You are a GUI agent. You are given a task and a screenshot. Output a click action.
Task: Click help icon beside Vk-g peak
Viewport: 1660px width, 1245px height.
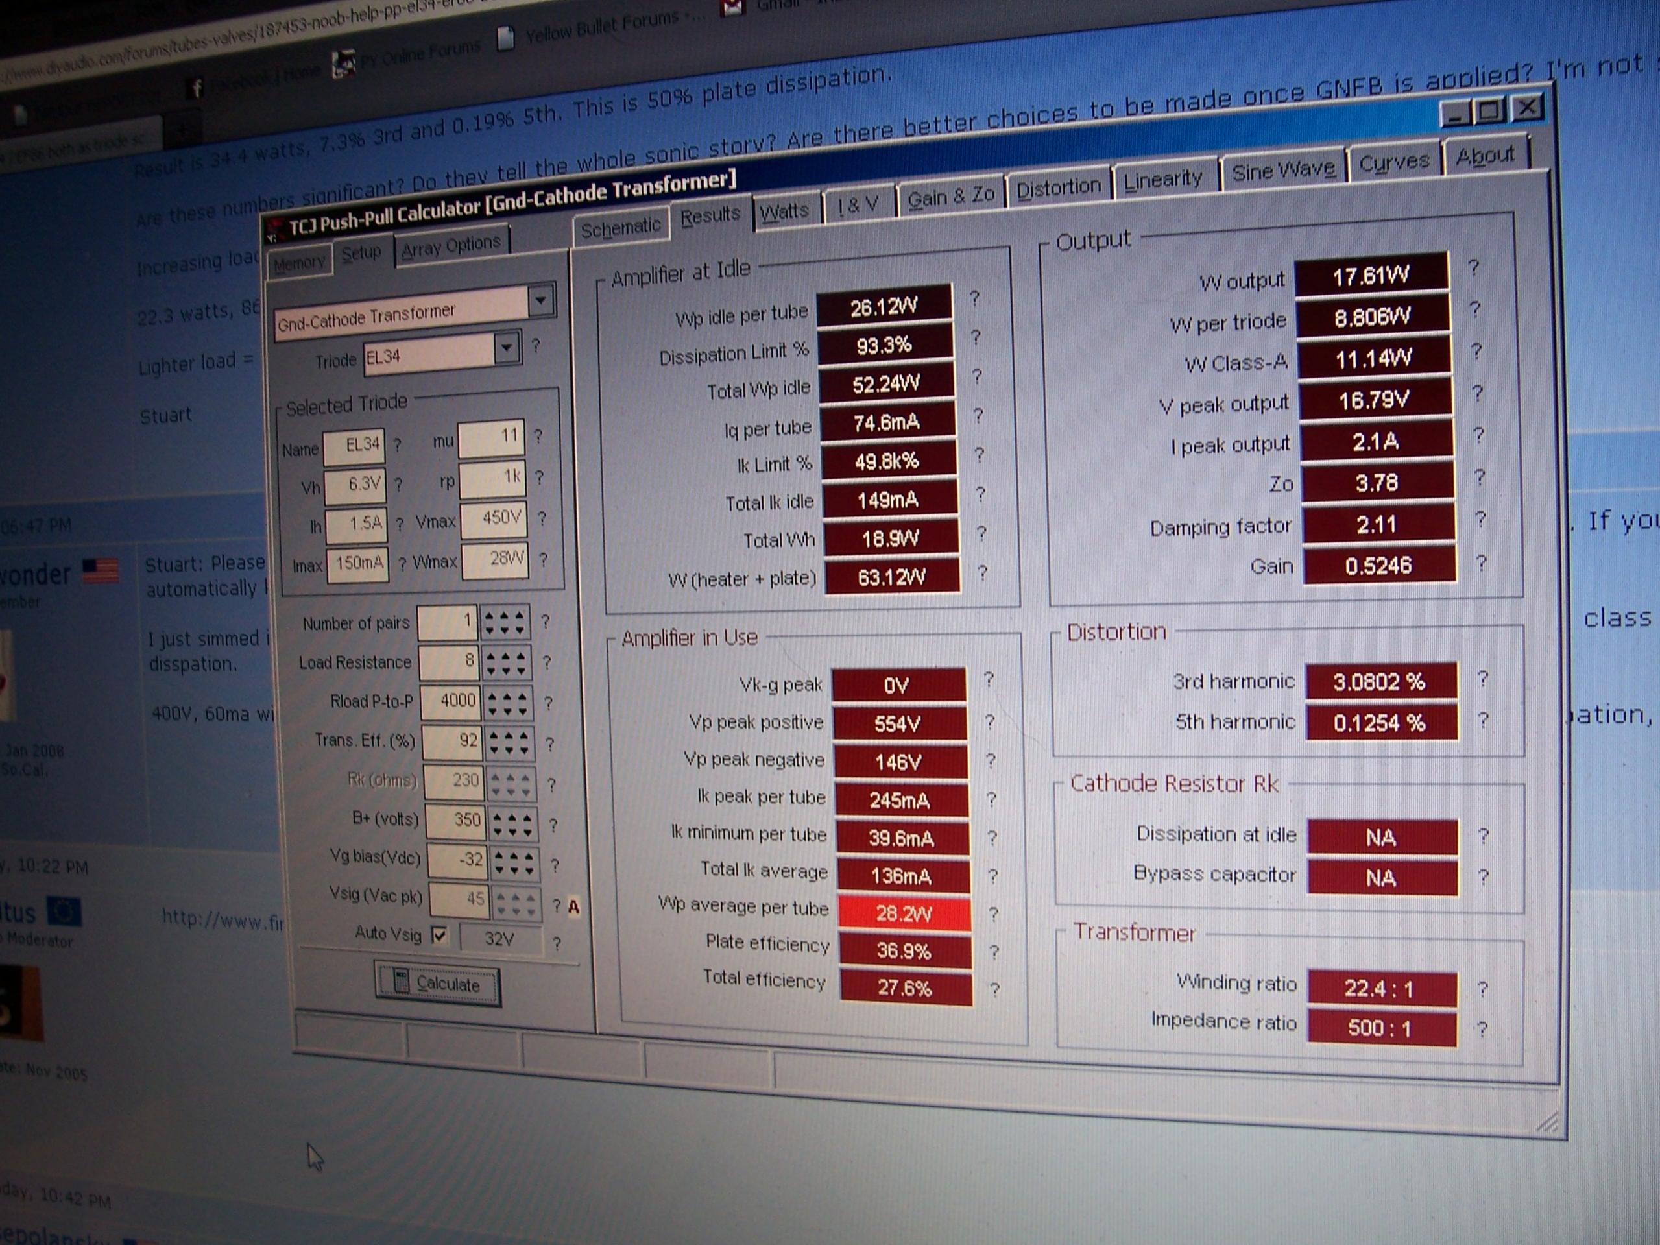[x=989, y=680]
